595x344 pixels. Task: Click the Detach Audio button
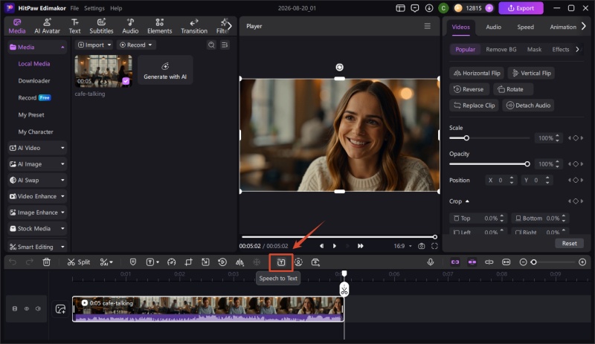click(x=528, y=106)
